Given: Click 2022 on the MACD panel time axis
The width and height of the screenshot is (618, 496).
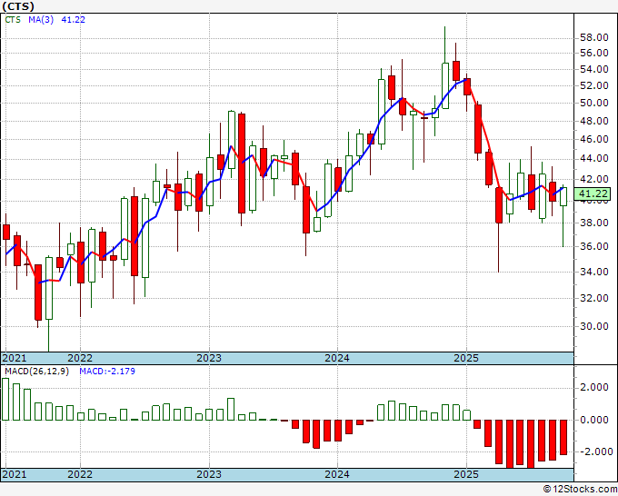Looking at the screenshot, I should [80, 474].
